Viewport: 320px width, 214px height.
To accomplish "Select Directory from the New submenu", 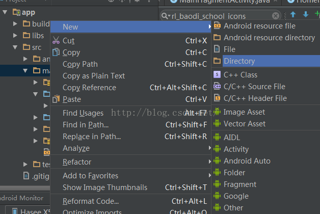I will pyautogui.click(x=239, y=61).
